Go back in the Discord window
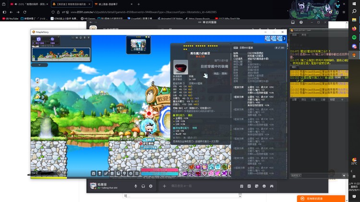The width and height of the screenshot is (360, 202). 91,22
